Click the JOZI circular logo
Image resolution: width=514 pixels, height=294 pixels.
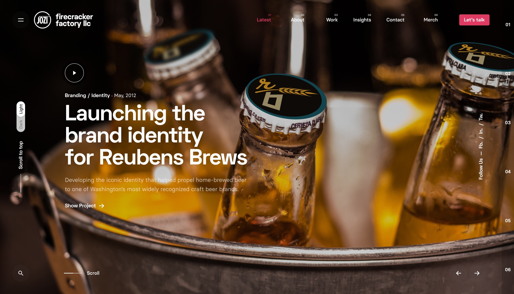[x=43, y=20]
